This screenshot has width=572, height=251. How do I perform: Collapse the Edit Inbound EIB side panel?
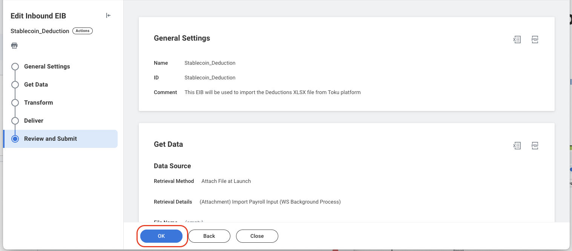click(108, 15)
